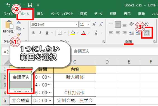Click the 貼り付け paste clipboard icon

coord(9,25)
